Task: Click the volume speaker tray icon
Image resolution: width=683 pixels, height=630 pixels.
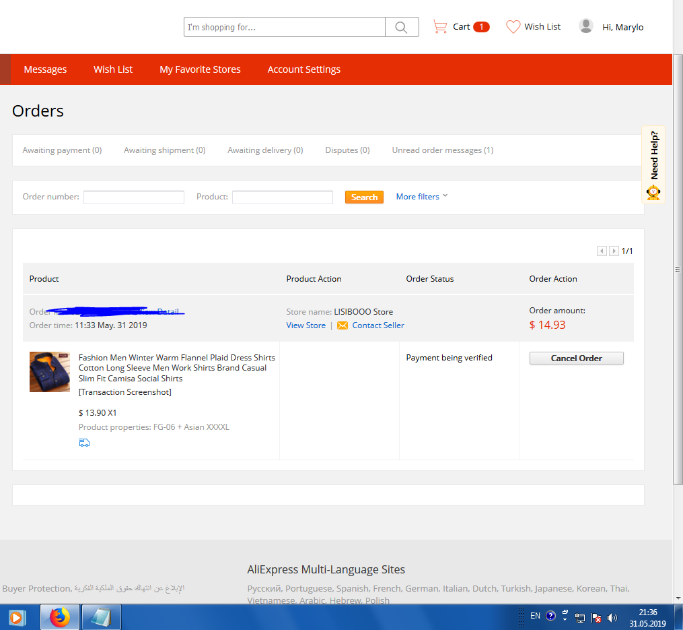Action: tap(612, 617)
